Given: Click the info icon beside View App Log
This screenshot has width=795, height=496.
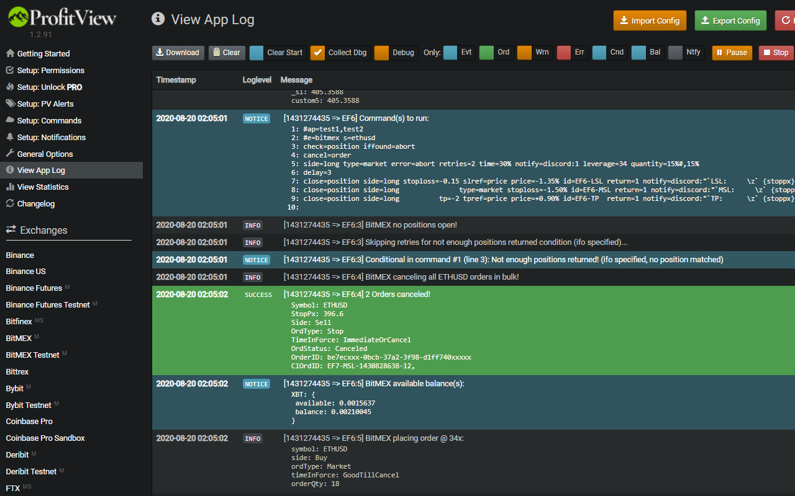Looking at the screenshot, I should 158,19.
